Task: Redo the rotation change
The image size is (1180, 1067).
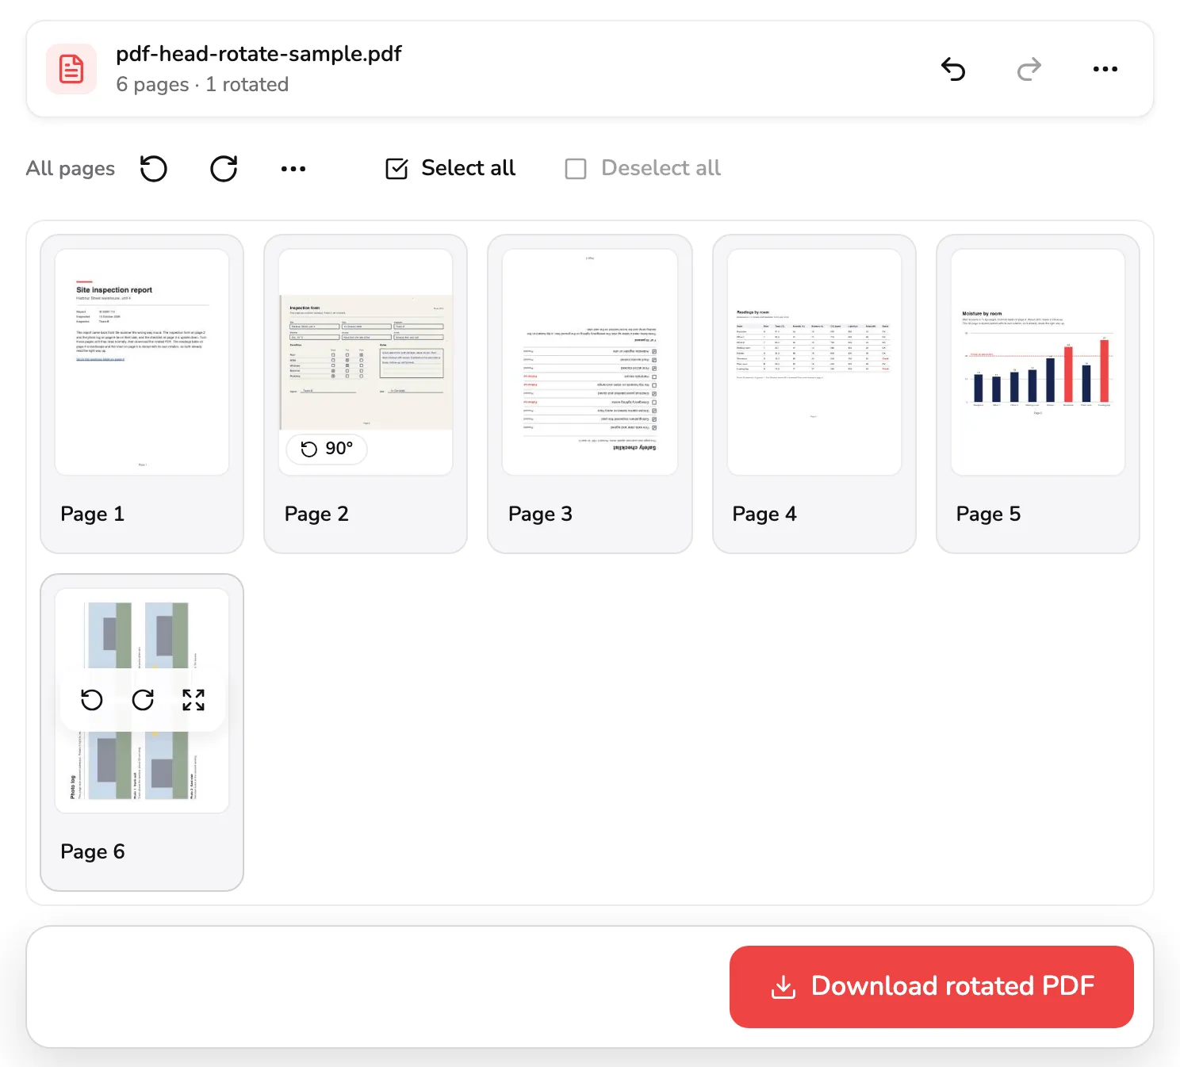Action: pos(1029,70)
